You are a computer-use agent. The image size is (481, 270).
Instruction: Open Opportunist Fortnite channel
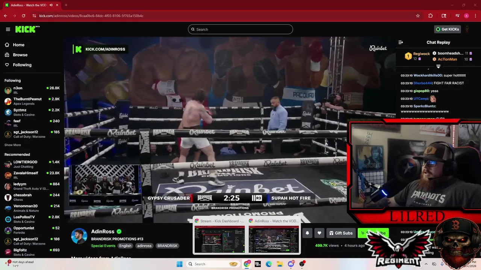pos(32,230)
